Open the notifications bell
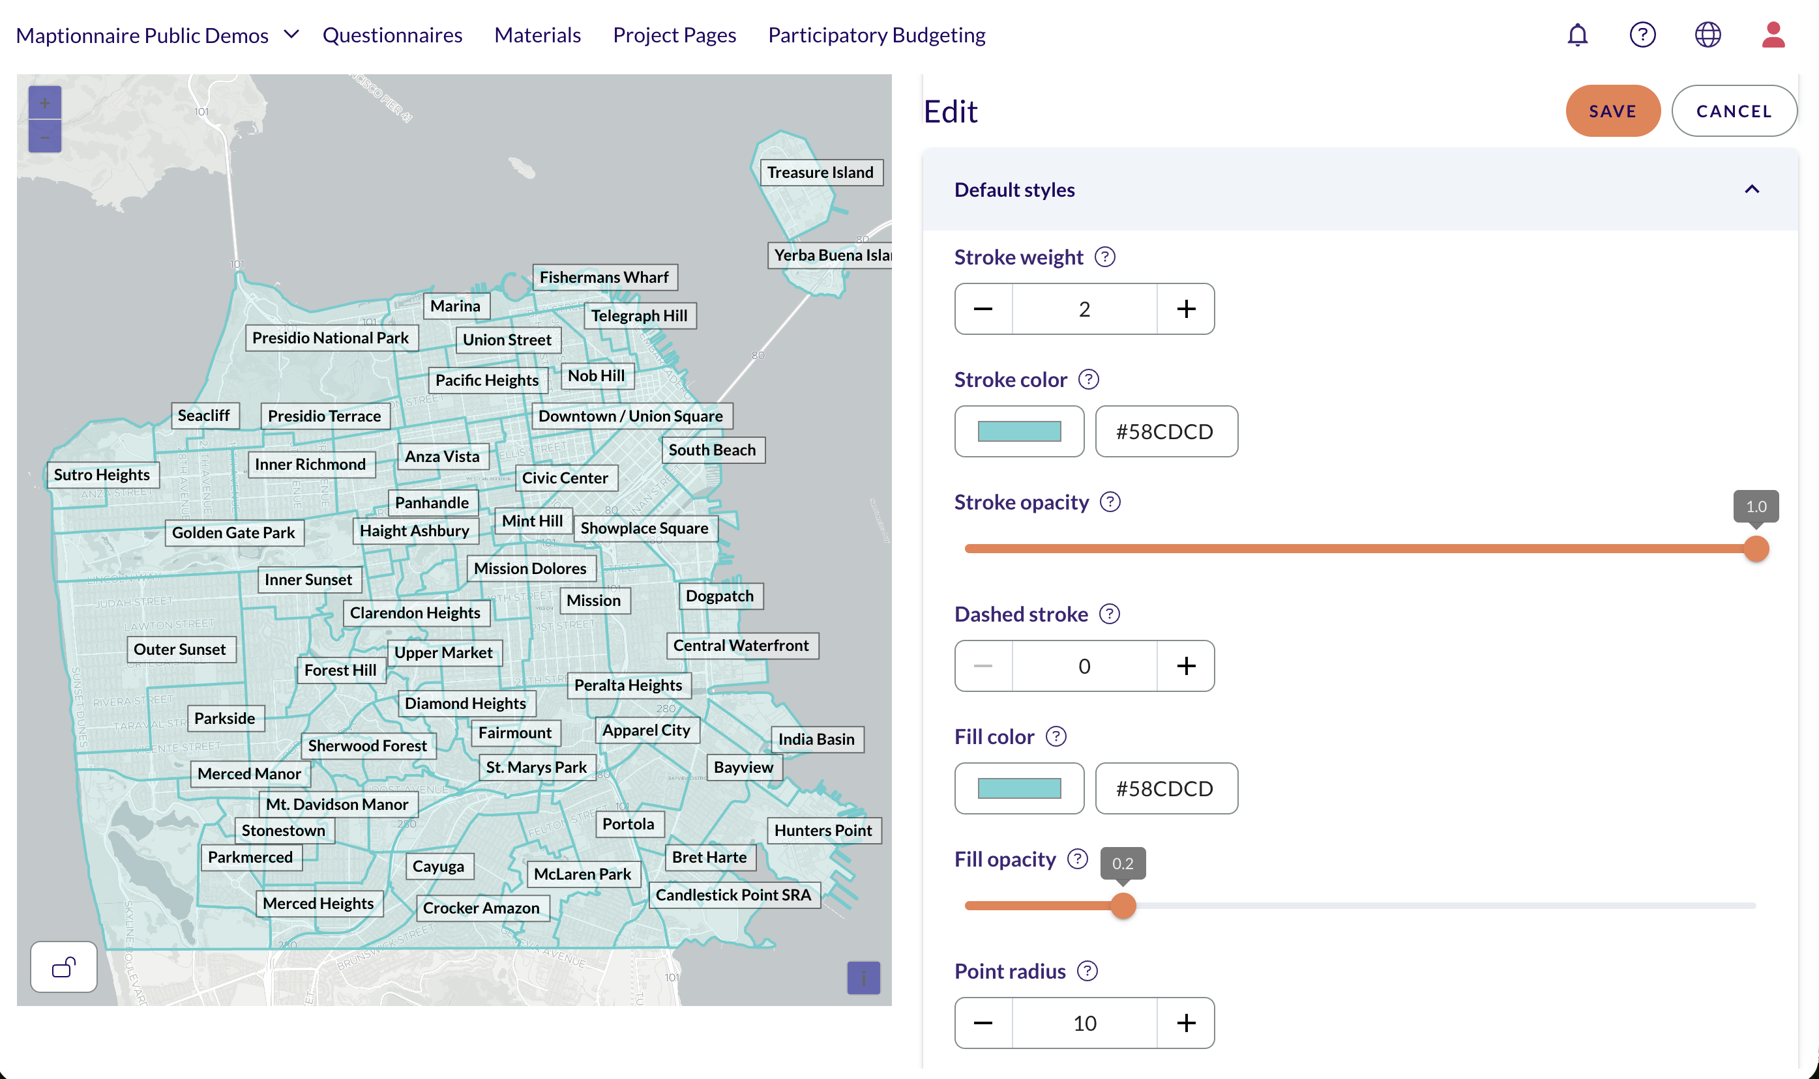 click(1577, 35)
